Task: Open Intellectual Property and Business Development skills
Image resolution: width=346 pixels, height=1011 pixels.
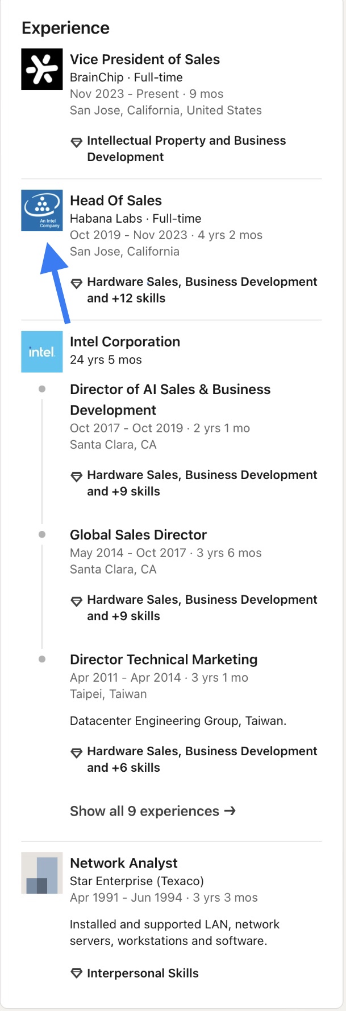Action: tap(186, 149)
